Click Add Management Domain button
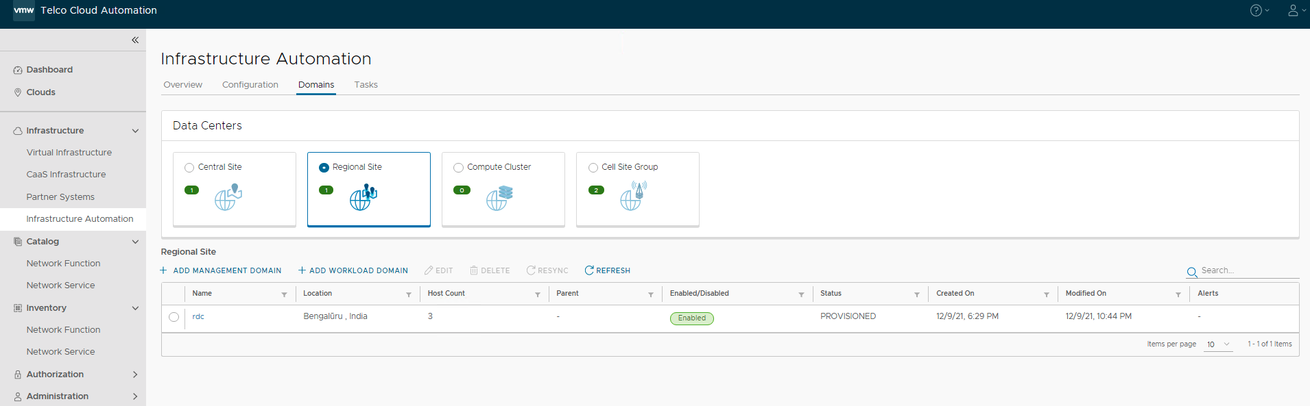The width and height of the screenshot is (1310, 406). (x=221, y=270)
